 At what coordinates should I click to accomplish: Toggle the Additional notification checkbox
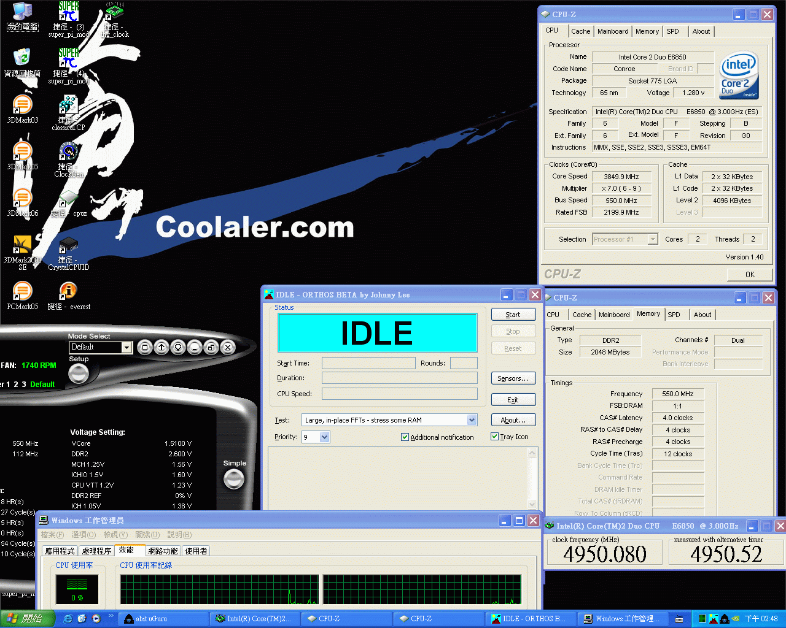(405, 437)
